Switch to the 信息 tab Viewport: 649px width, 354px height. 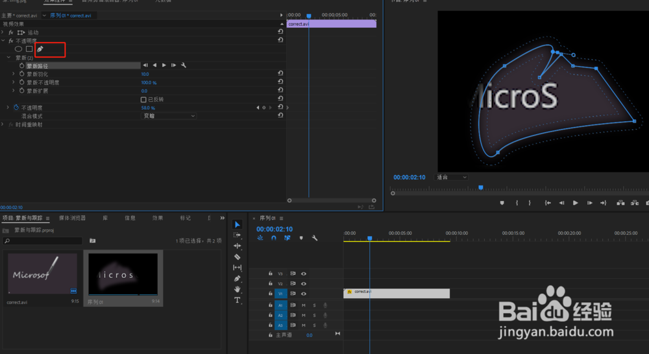(x=130, y=218)
